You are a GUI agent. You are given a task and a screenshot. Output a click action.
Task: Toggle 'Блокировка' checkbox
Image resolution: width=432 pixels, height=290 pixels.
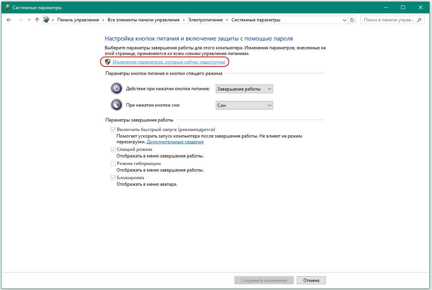coord(113,178)
